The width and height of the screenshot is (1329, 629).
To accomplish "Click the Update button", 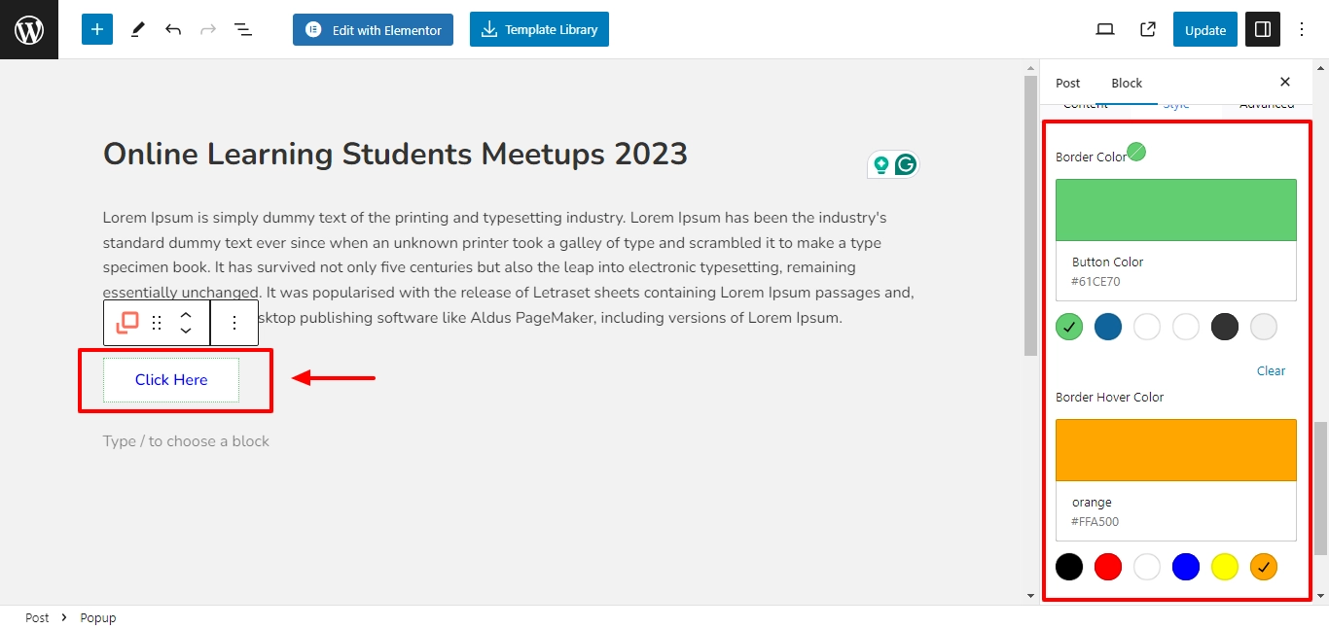I will 1205,29.
